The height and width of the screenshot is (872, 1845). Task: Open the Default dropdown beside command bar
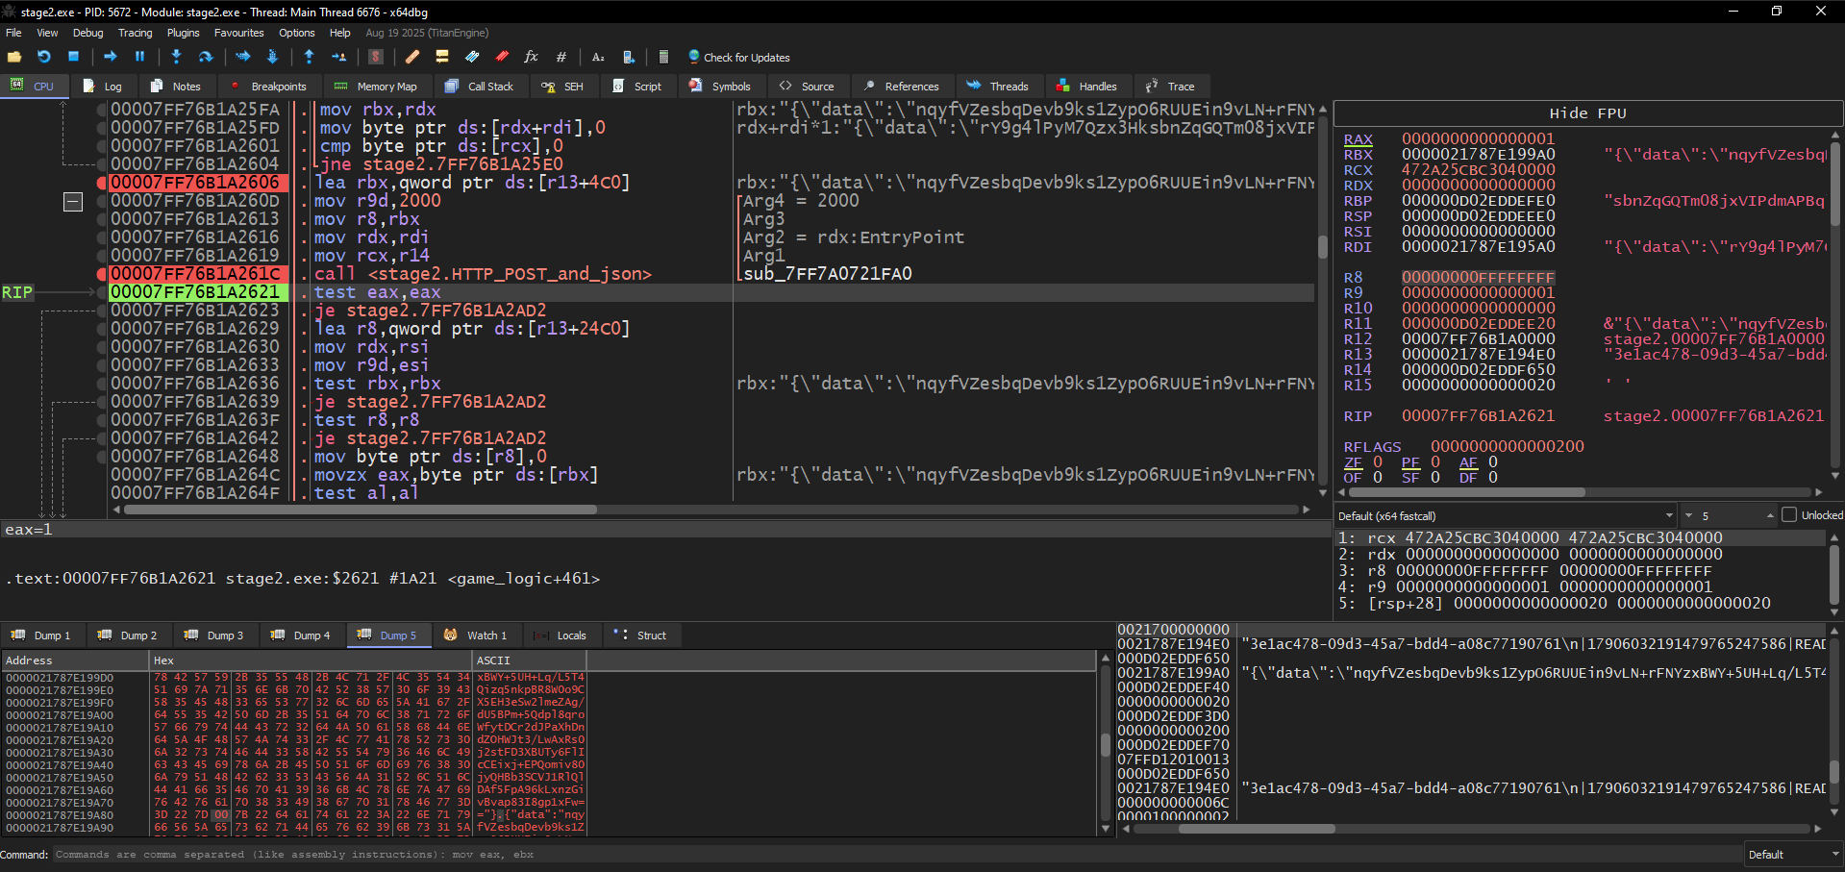click(x=1793, y=854)
